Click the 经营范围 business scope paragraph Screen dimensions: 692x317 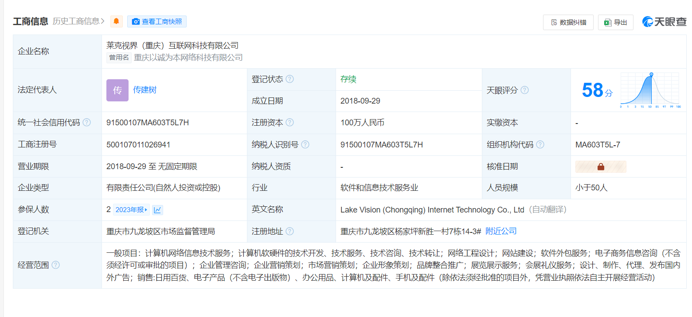(x=393, y=265)
